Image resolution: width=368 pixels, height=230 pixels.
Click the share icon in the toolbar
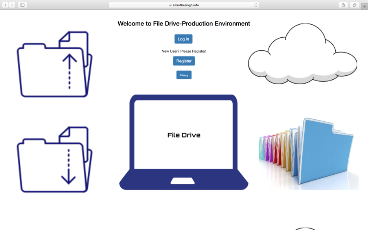pyautogui.click(x=343, y=5)
